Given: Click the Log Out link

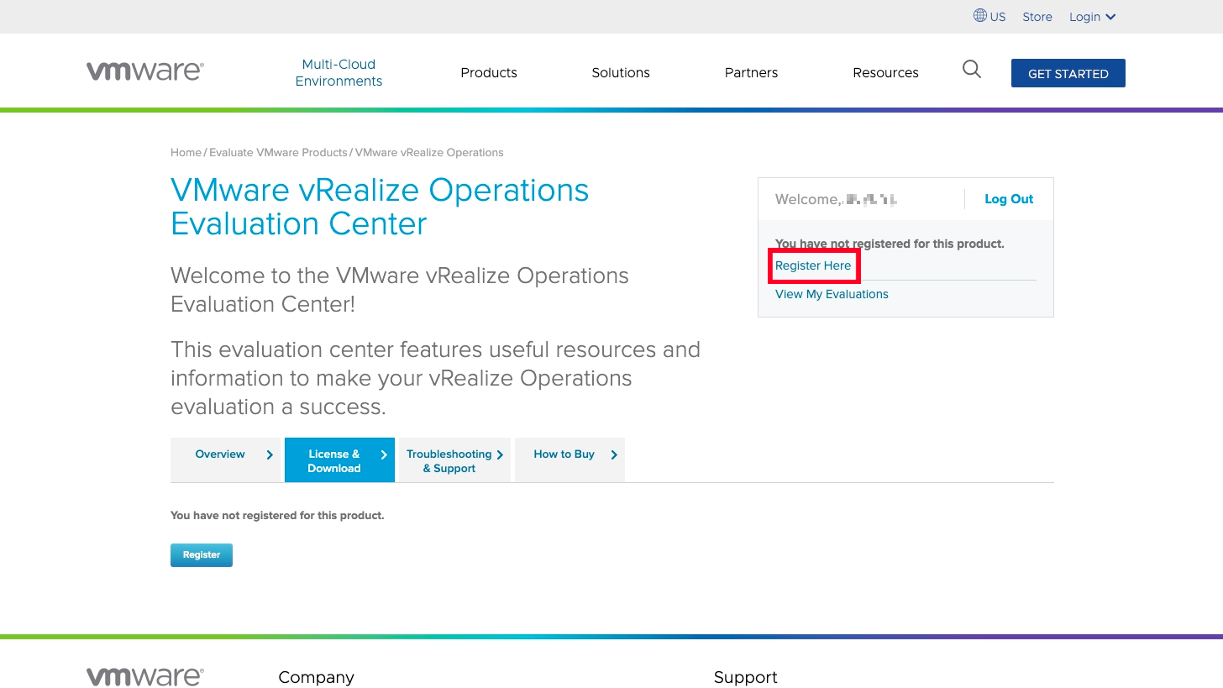Looking at the screenshot, I should (x=1009, y=199).
